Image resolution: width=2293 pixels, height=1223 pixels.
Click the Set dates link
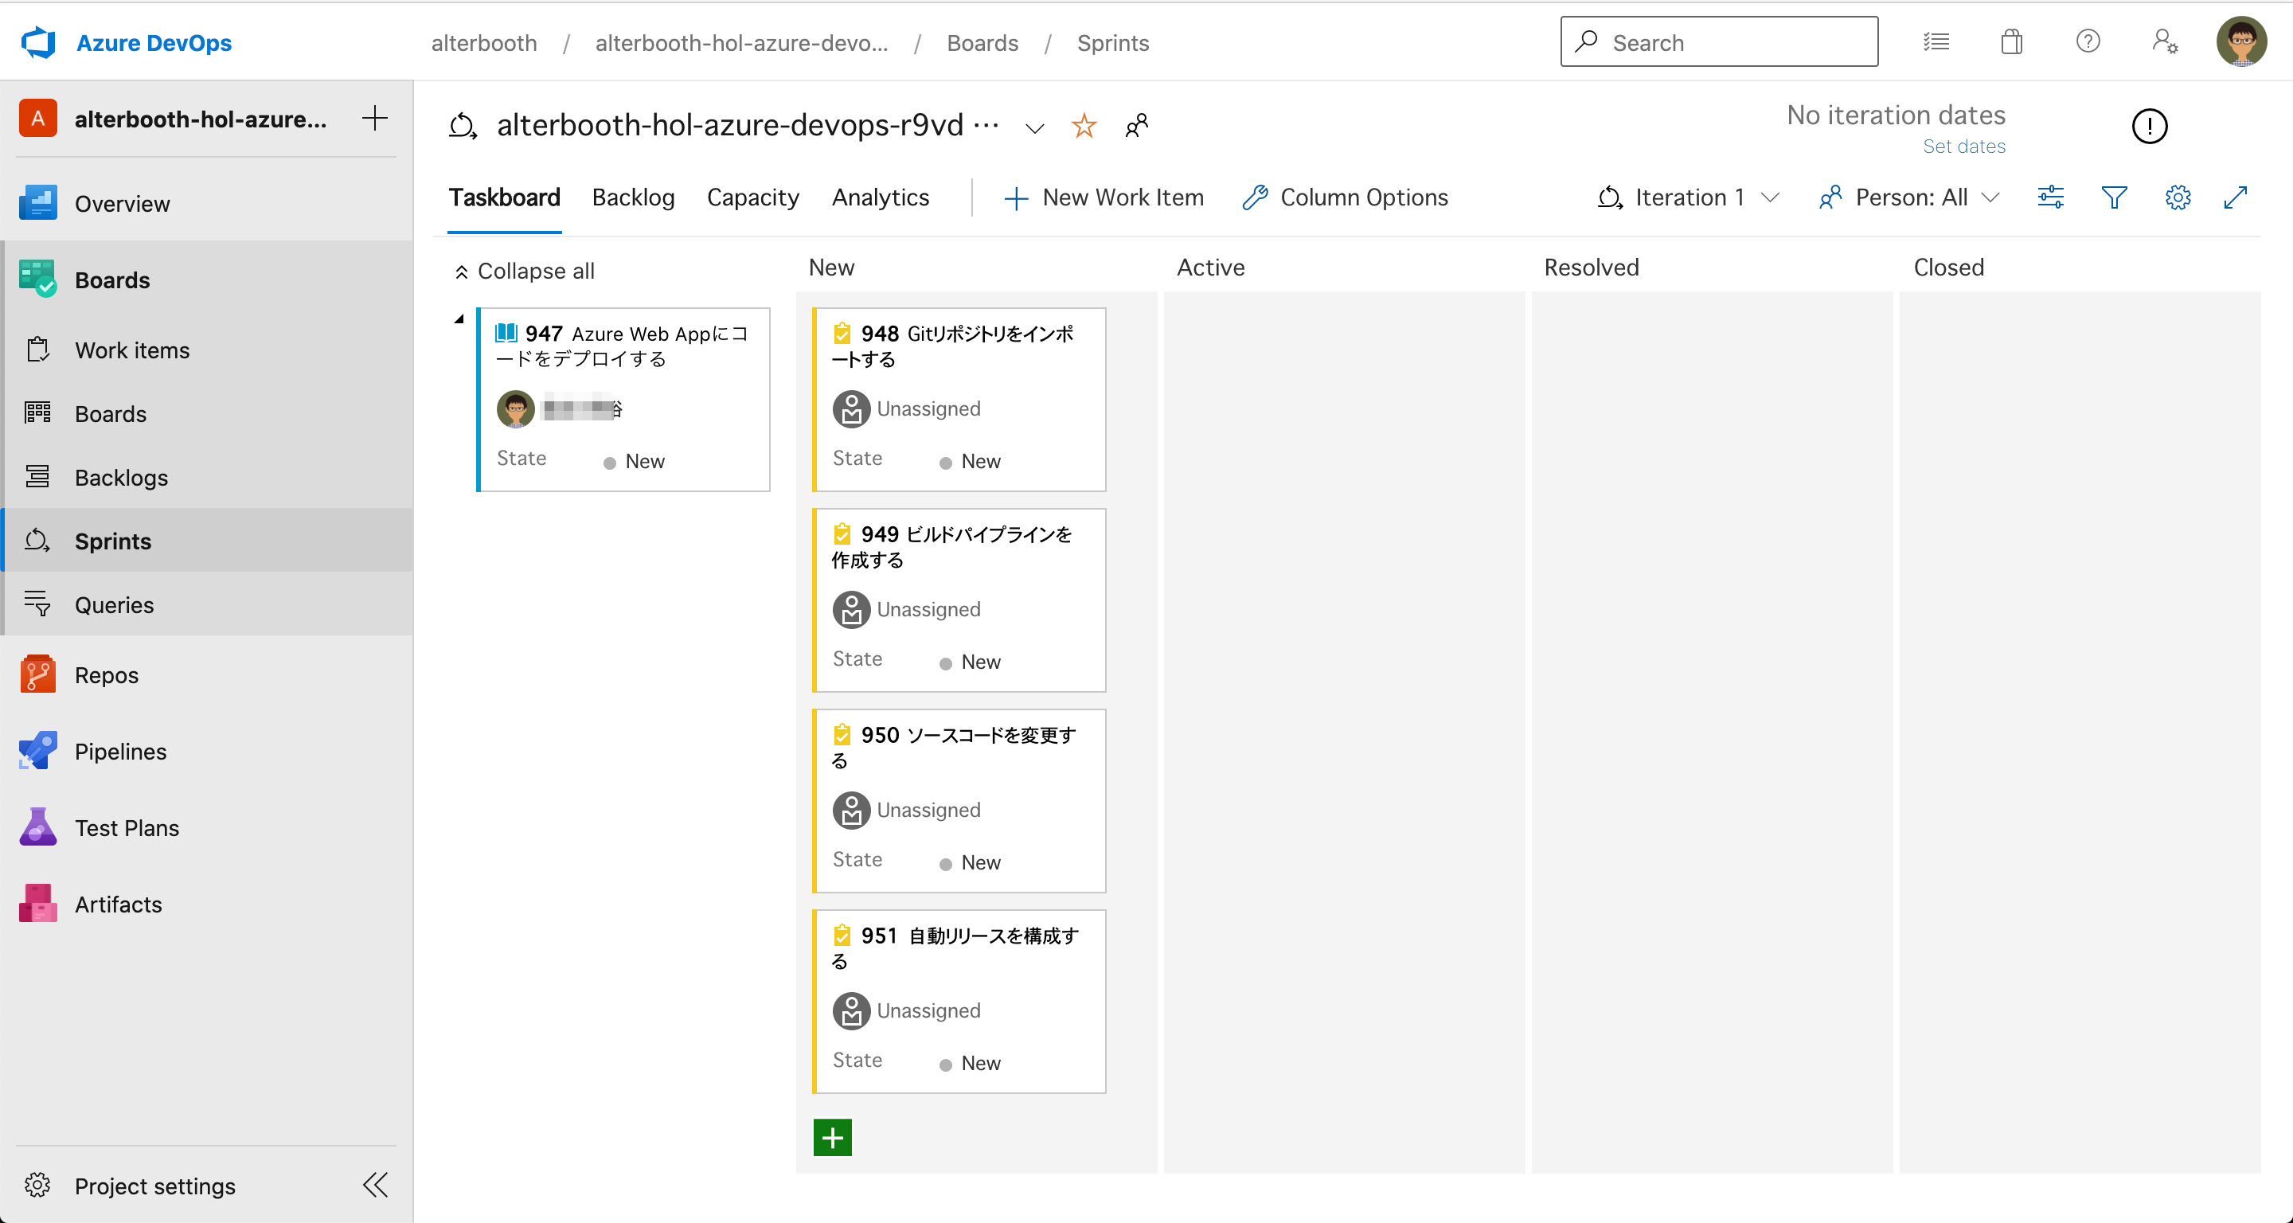click(1963, 146)
